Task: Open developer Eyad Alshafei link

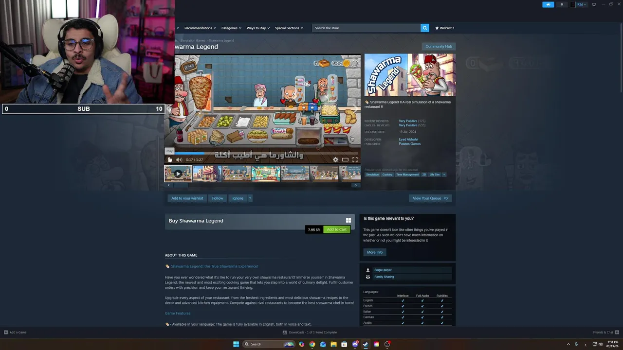Action: pos(408,140)
